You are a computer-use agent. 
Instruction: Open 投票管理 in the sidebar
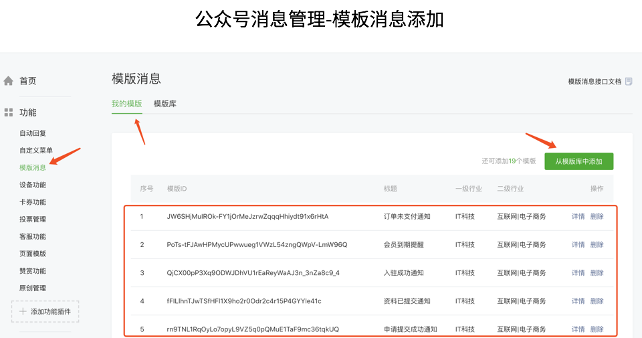click(x=33, y=219)
